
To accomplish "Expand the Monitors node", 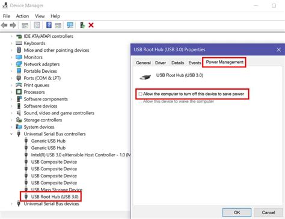I will point(11,57).
